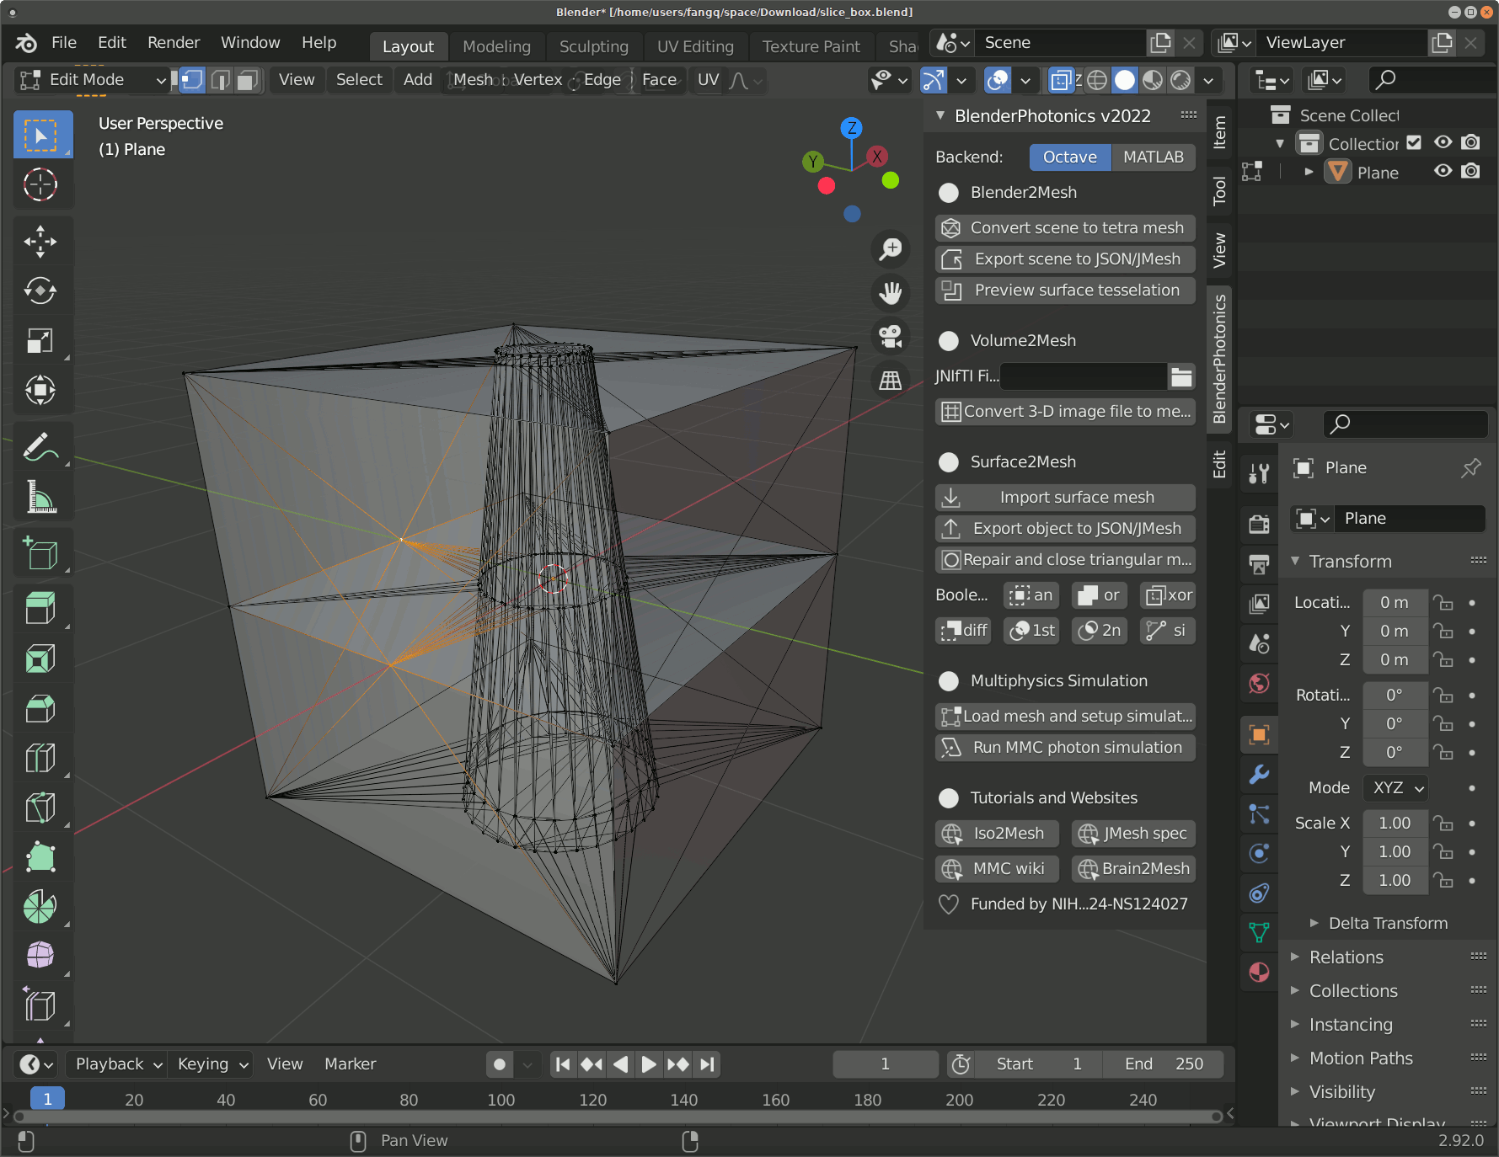Select the Octave backend option
Viewport: 1499px width, 1157px height.
pos(1070,157)
